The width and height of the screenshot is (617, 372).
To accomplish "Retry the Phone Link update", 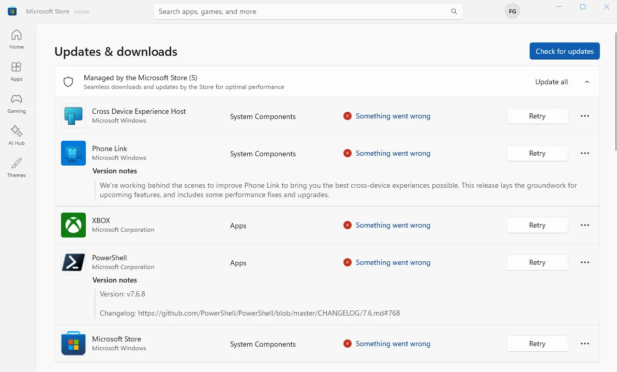I will [537, 153].
